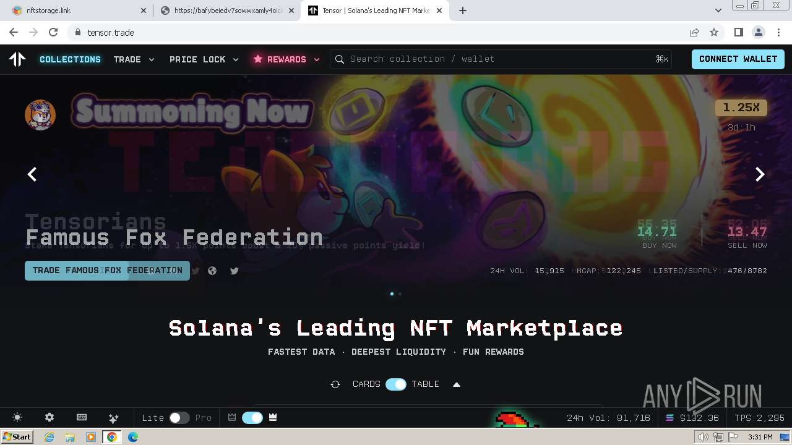Image resolution: width=792 pixels, height=445 pixels.
Task: Open a new browser tab
Action: (463, 11)
